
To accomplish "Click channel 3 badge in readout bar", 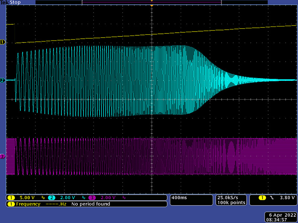I will pyautogui.click(x=91, y=198).
